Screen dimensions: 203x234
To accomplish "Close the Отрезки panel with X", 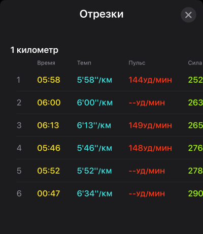I will pyautogui.click(x=188, y=15).
